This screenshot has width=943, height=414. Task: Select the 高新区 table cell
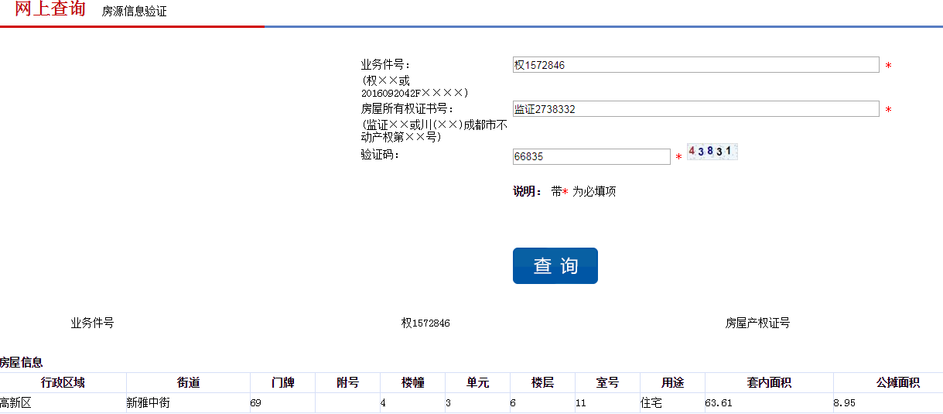coord(15,403)
